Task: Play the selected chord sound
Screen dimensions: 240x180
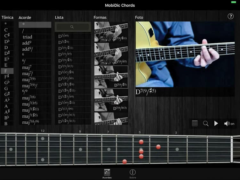Action: coord(216,123)
